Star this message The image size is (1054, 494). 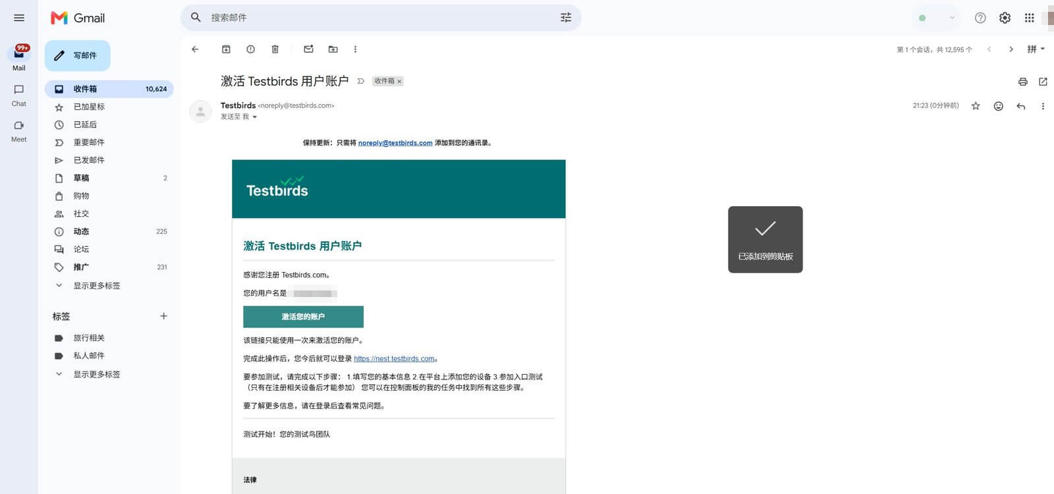pos(976,106)
